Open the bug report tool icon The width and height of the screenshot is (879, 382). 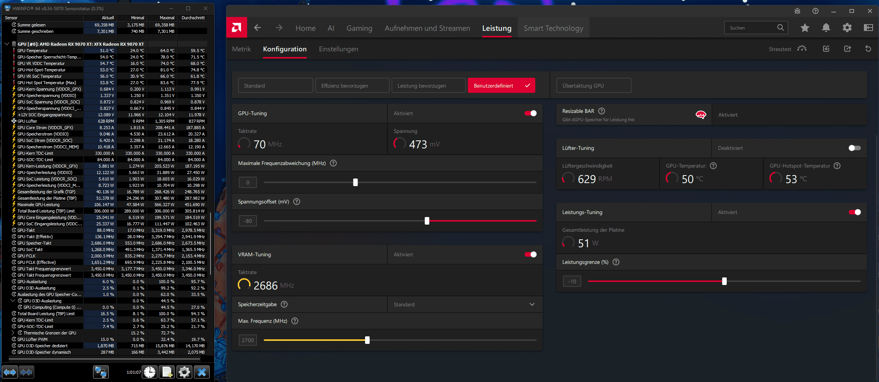click(797, 11)
